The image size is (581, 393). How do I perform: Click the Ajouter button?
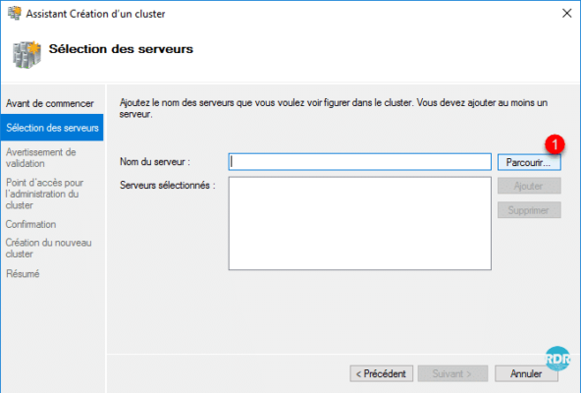pos(529,186)
